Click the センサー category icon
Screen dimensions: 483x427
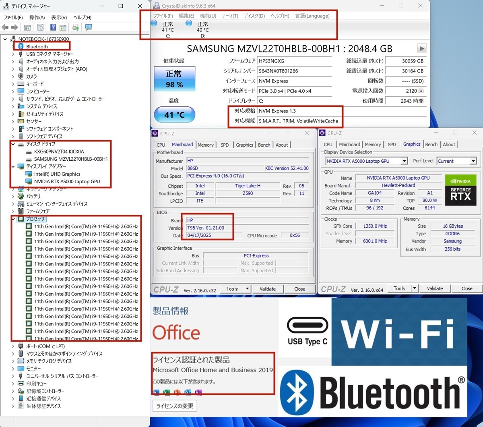(21, 121)
